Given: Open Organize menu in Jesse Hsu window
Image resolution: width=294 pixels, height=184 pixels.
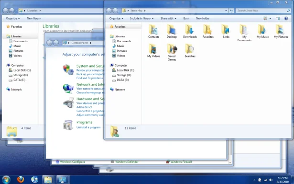Looking at the screenshot, I should 116,18.
